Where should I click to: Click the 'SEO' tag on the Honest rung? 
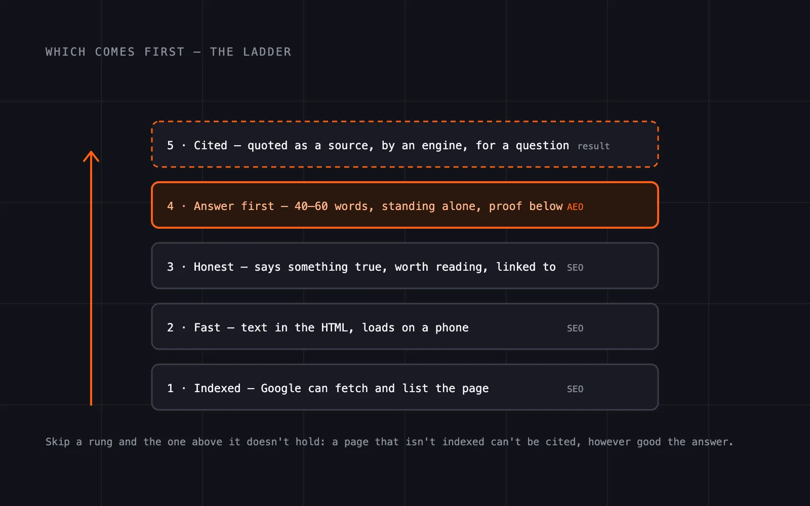(x=575, y=268)
